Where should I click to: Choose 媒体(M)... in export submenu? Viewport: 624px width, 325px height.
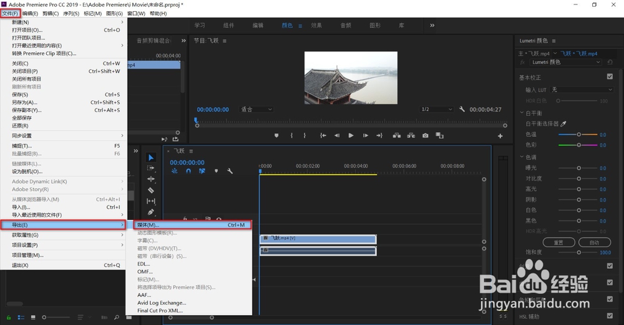click(192, 225)
